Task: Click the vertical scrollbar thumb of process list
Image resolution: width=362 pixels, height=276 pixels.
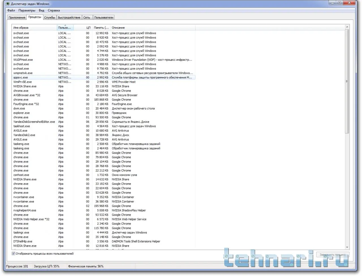Action: [x=347, y=81]
